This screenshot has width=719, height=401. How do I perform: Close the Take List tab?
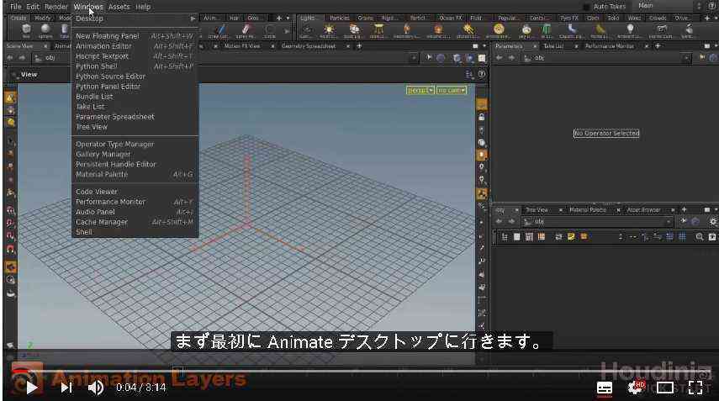[576, 46]
